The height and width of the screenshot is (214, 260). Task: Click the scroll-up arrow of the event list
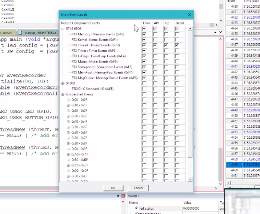[x=190, y=29]
